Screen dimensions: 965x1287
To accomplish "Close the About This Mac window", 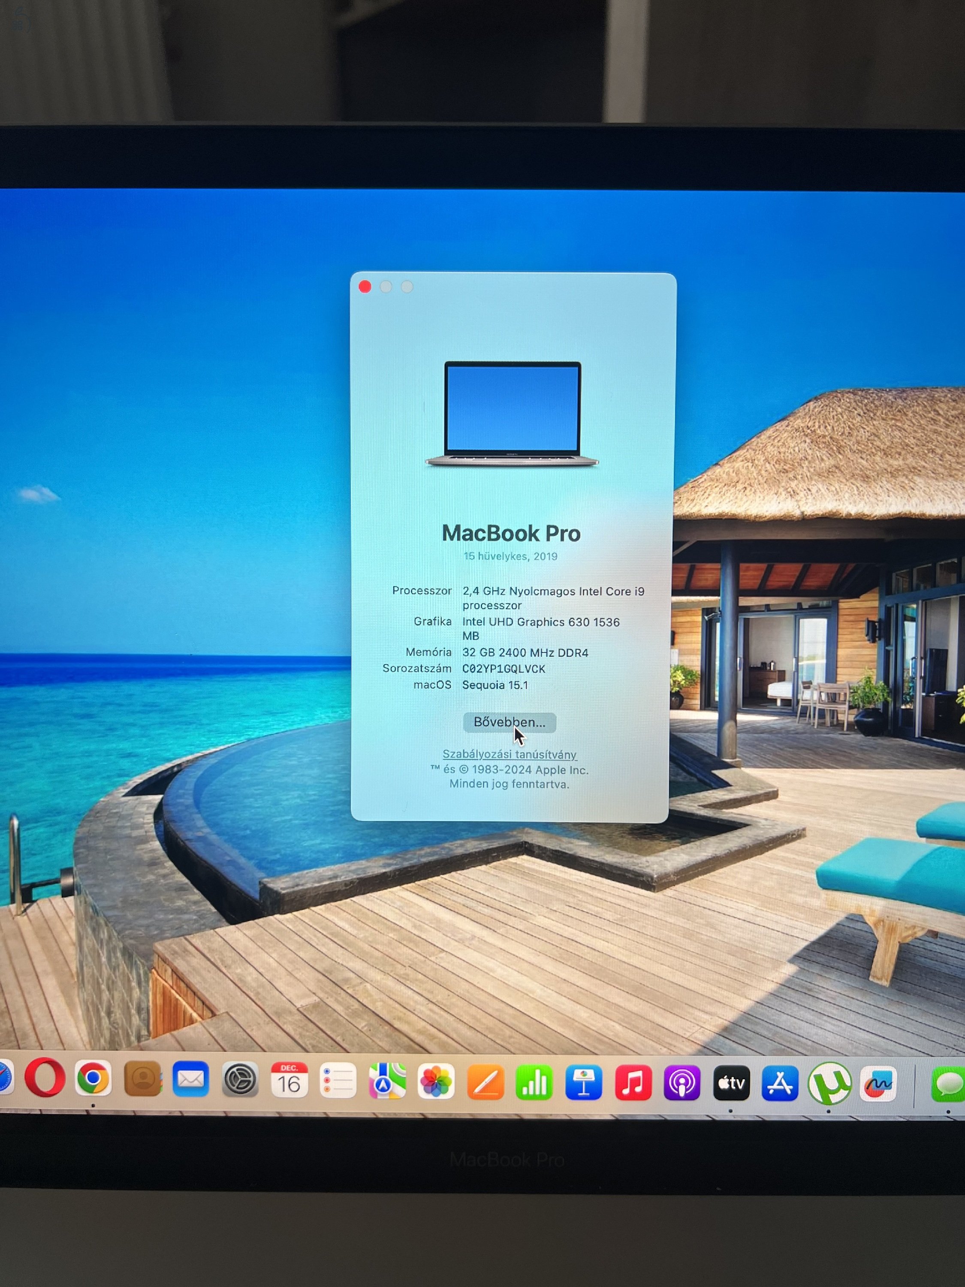I will [365, 286].
